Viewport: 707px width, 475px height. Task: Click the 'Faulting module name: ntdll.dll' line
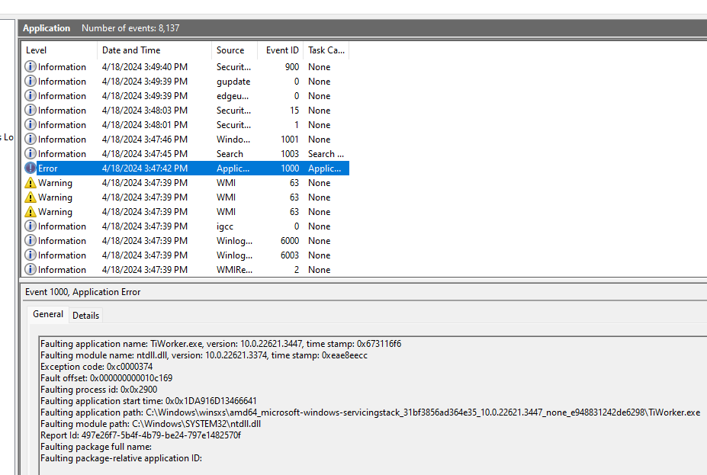click(204, 355)
